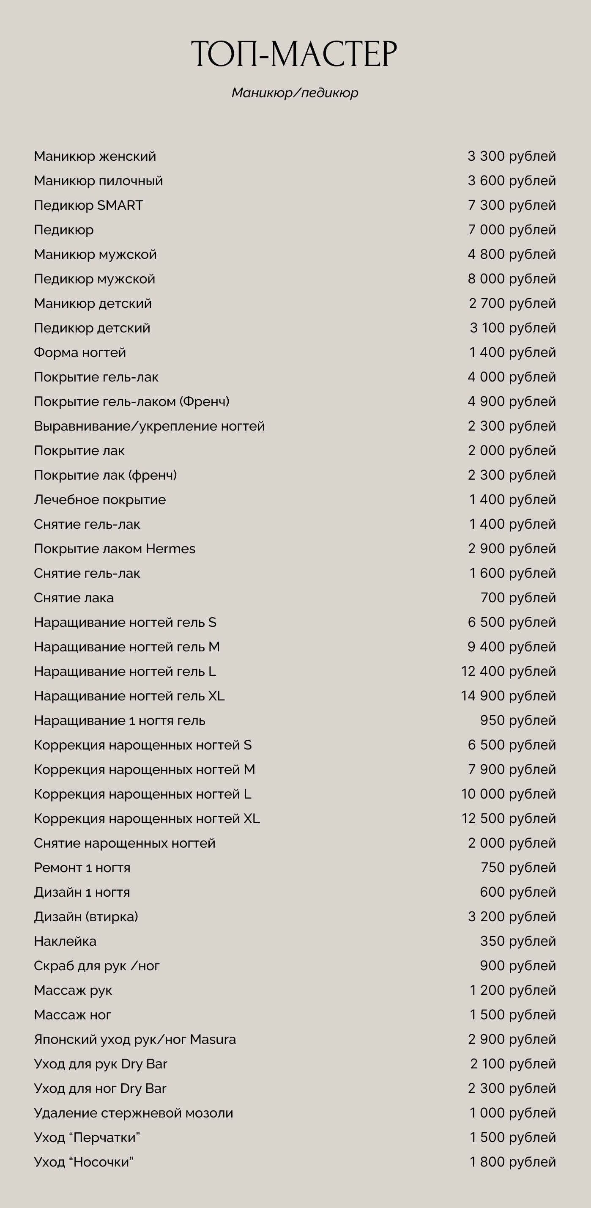Click Форма ногтей entry
The height and width of the screenshot is (1208, 591).
pyautogui.click(x=79, y=353)
